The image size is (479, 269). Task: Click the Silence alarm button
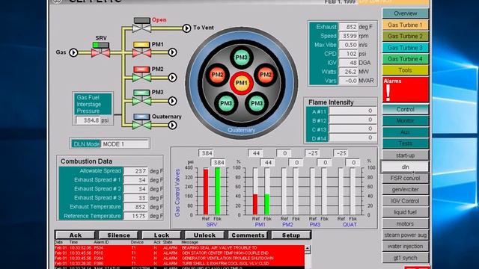coord(118,235)
